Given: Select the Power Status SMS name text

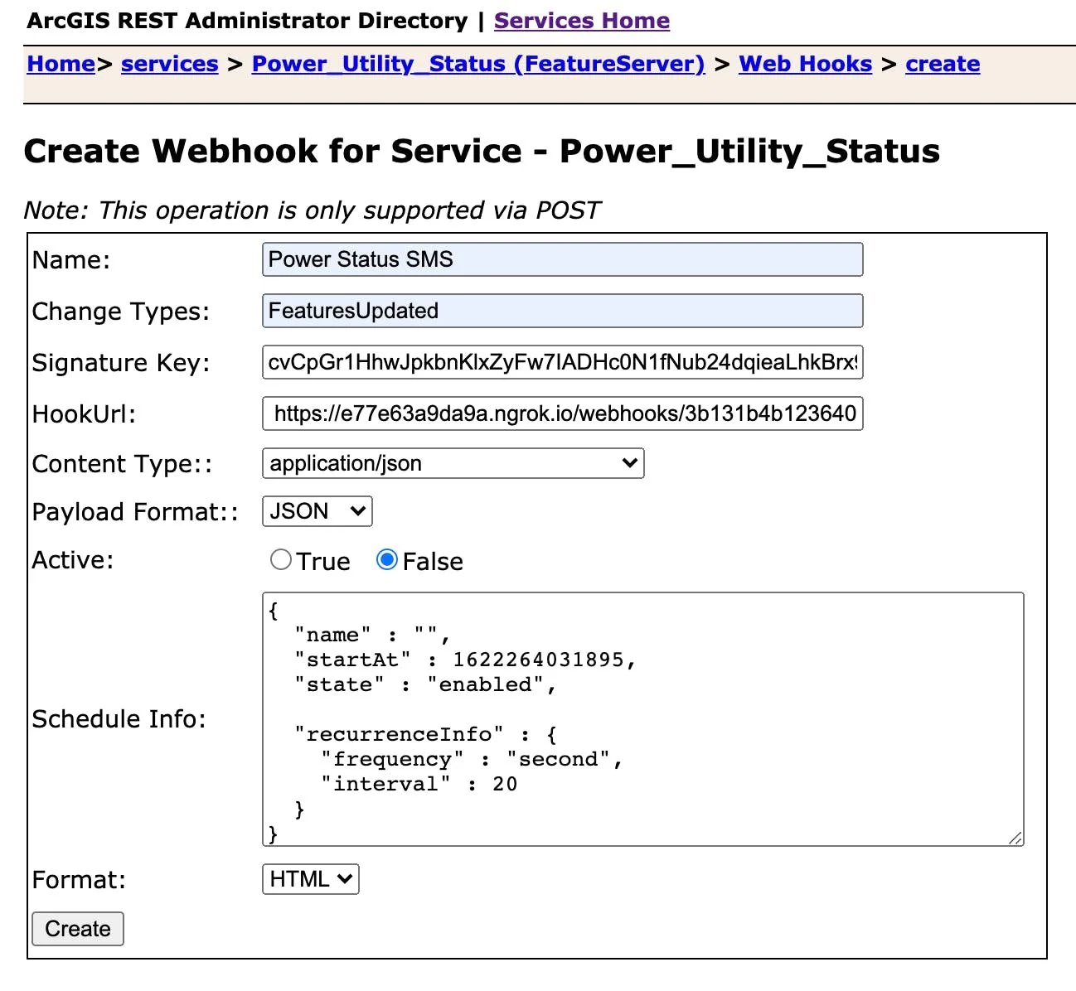Looking at the screenshot, I should [360, 259].
